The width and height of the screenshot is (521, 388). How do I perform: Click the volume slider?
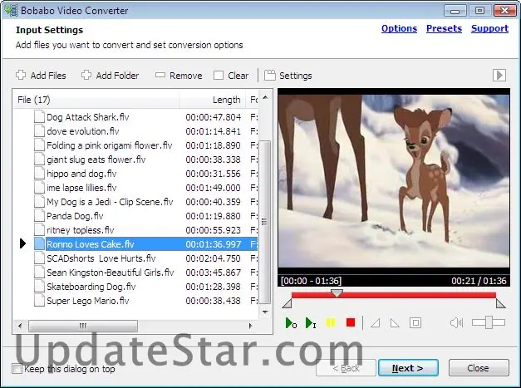[488, 322]
